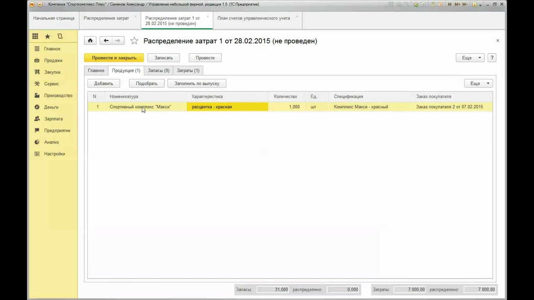Viewport: 534px width, 300px height.
Task: Click the Заказ покупателя column header
Action: click(x=451, y=96)
